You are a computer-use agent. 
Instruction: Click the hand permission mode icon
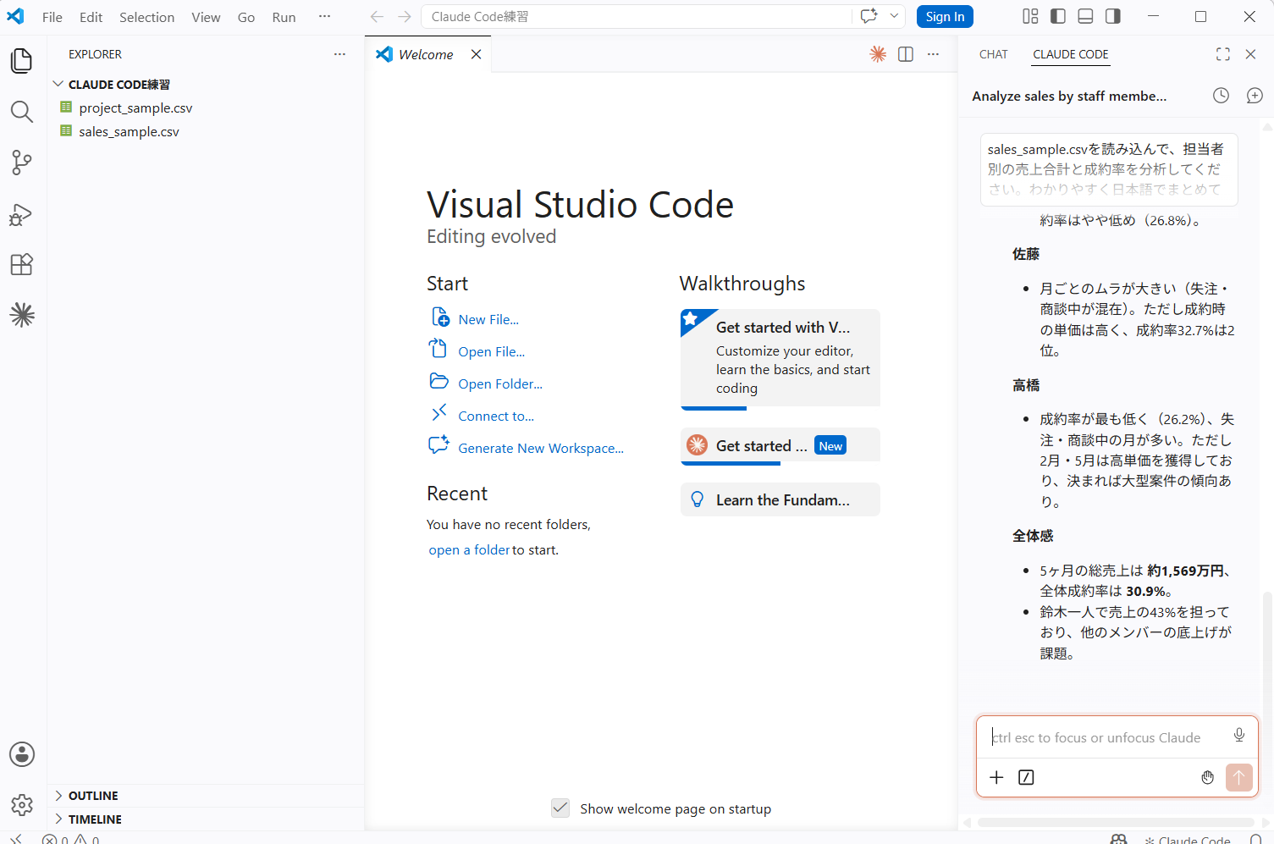click(x=1208, y=777)
